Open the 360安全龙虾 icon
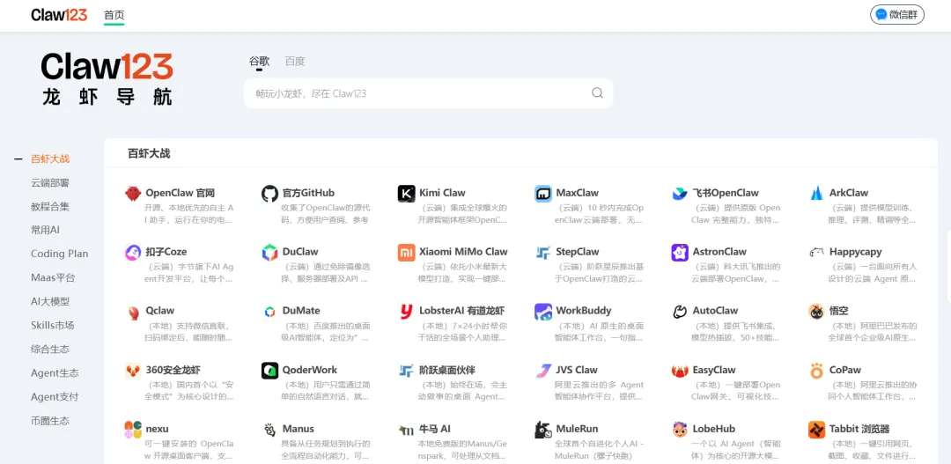This screenshot has width=951, height=464. 133,371
